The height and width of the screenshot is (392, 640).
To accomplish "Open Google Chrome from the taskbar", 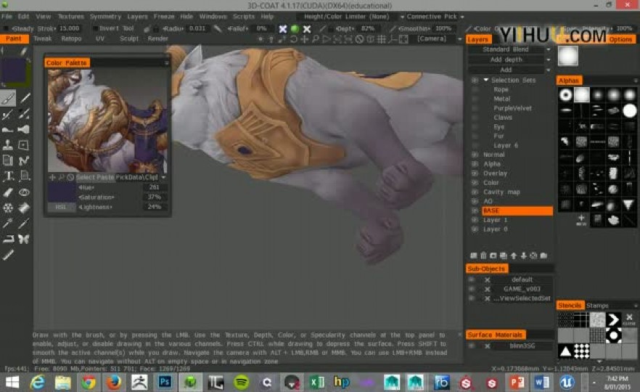I will point(89,383).
